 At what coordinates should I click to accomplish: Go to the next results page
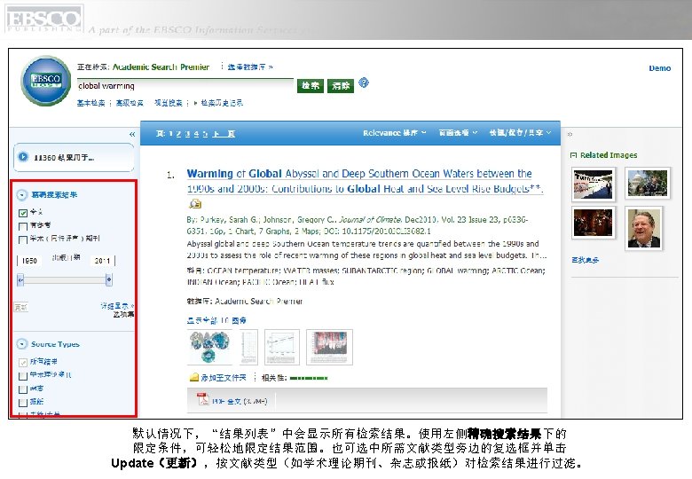click(224, 134)
